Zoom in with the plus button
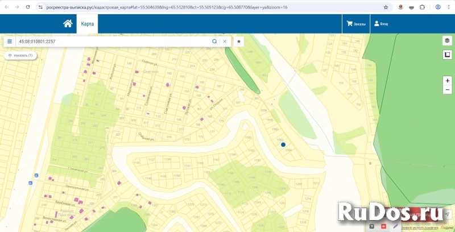Screen dimensions: 455x232 447,81
